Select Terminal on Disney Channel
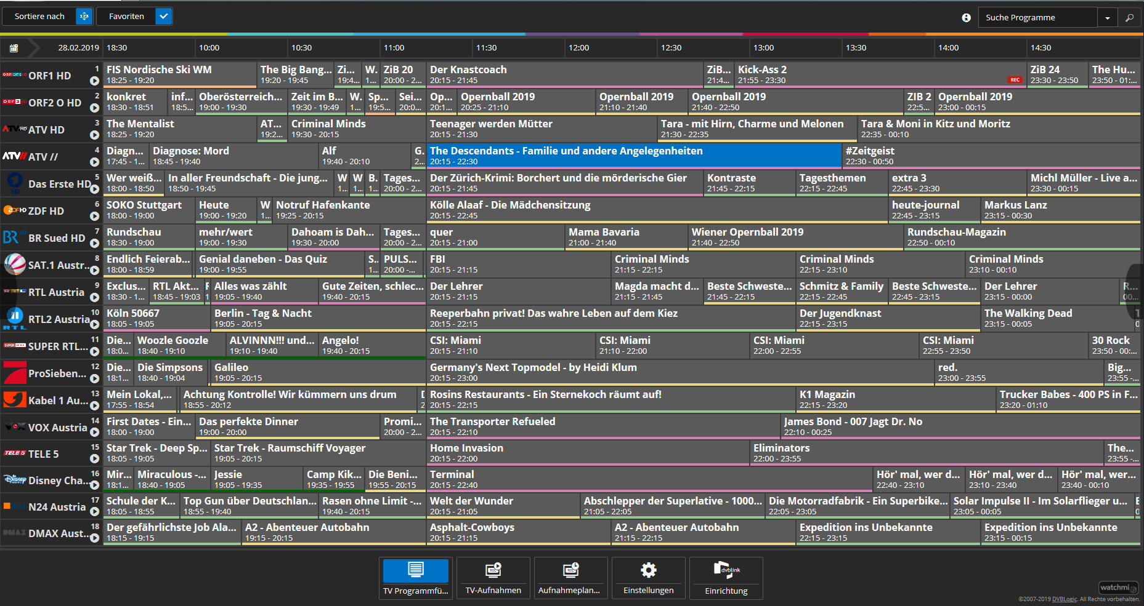The height and width of the screenshot is (606, 1144). tap(649, 479)
